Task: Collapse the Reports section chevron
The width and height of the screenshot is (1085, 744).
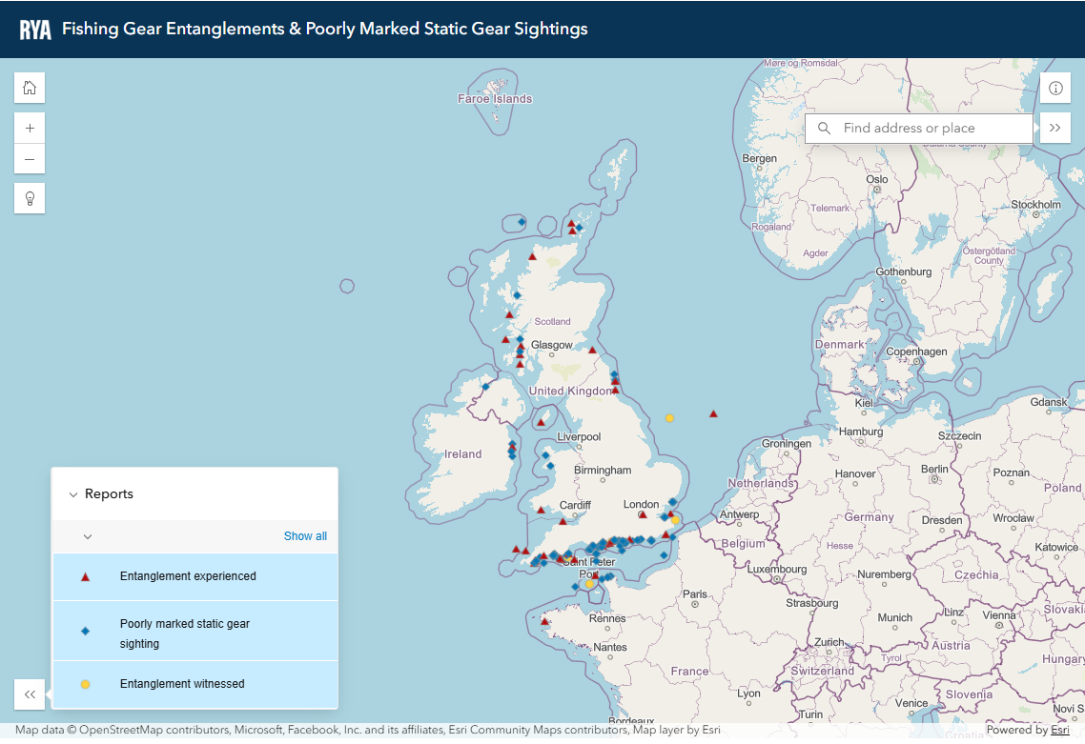Action: pos(73,494)
